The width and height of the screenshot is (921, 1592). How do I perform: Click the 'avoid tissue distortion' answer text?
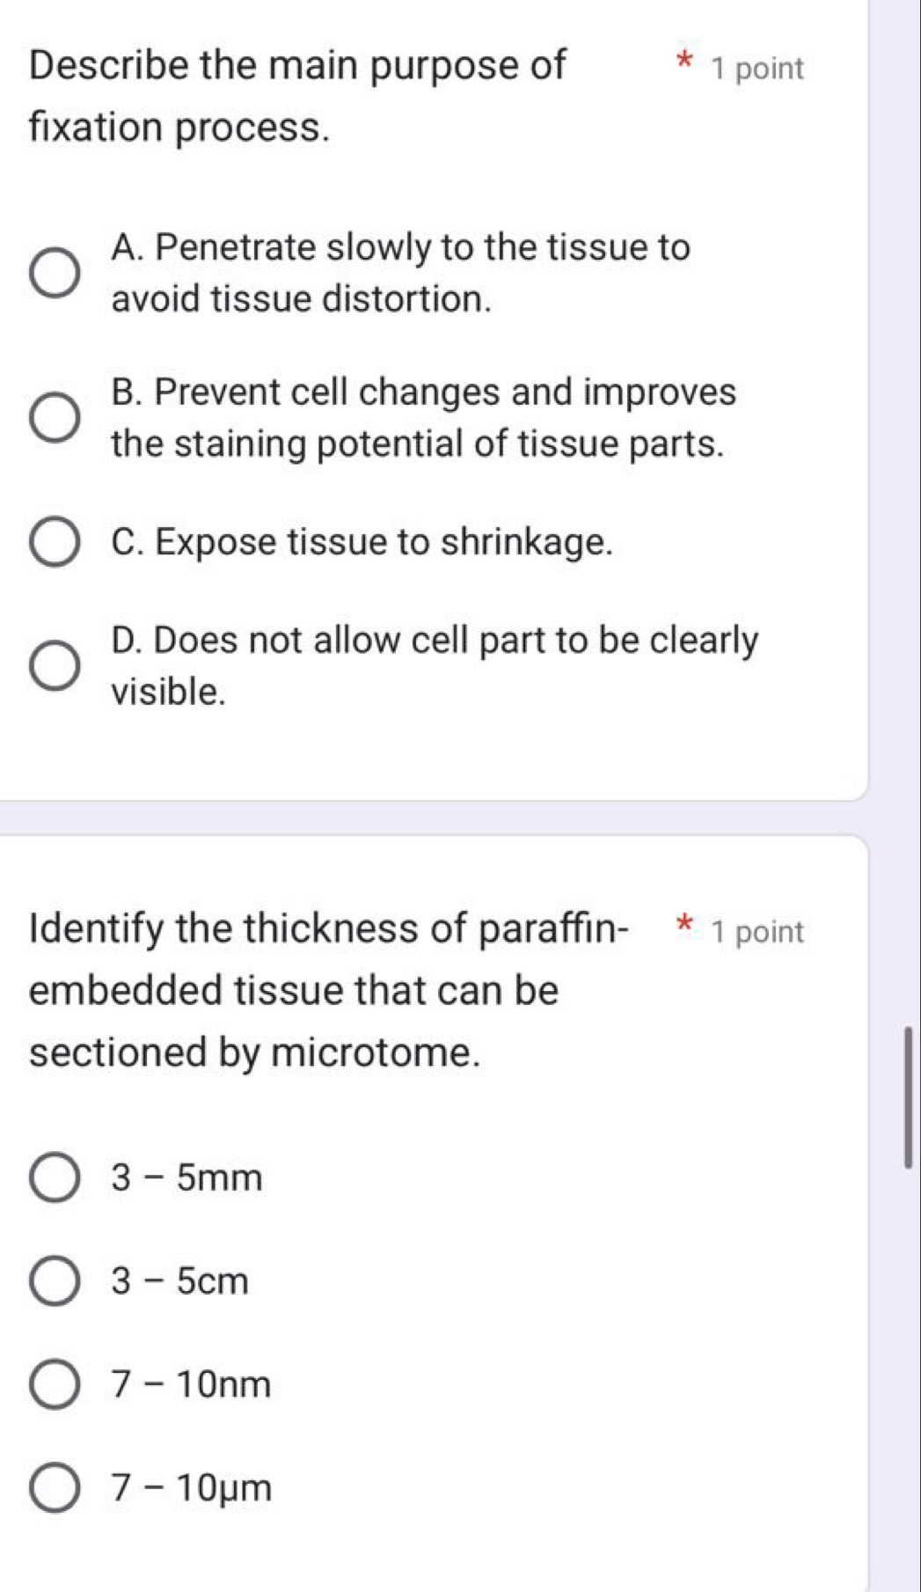(301, 299)
